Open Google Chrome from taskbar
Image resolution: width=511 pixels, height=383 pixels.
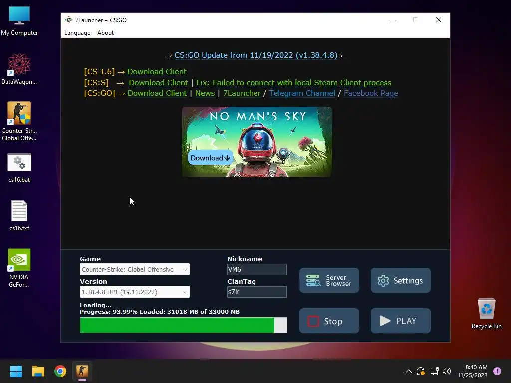point(60,371)
